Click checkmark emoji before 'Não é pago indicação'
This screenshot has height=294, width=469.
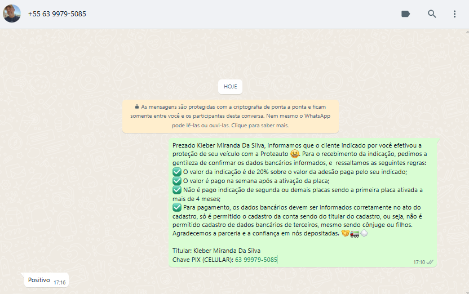[x=177, y=190]
